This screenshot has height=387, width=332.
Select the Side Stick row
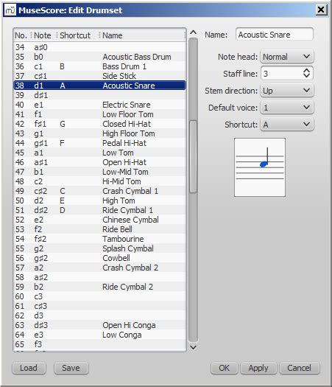pos(100,76)
